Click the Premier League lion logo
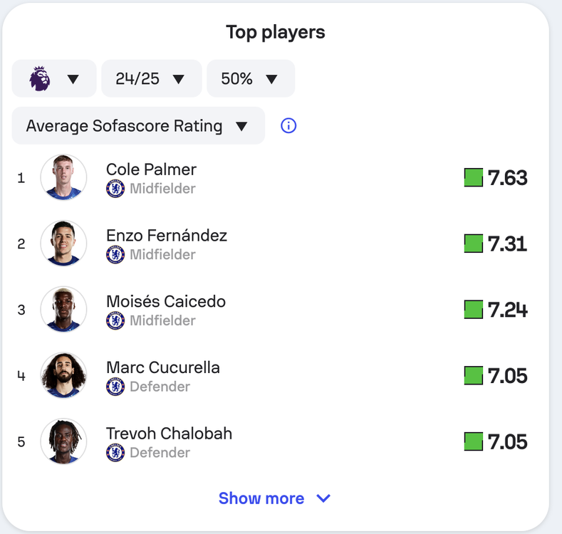The width and height of the screenshot is (562, 534). [39, 78]
